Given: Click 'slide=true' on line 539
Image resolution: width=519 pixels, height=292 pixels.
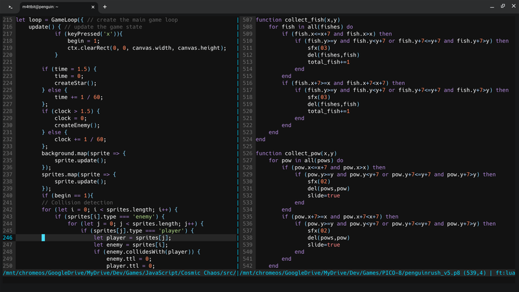Looking at the screenshot, I should [x=324, y=245].
